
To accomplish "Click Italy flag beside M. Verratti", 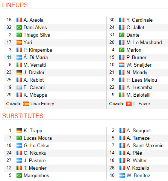I will click(19, 65).
